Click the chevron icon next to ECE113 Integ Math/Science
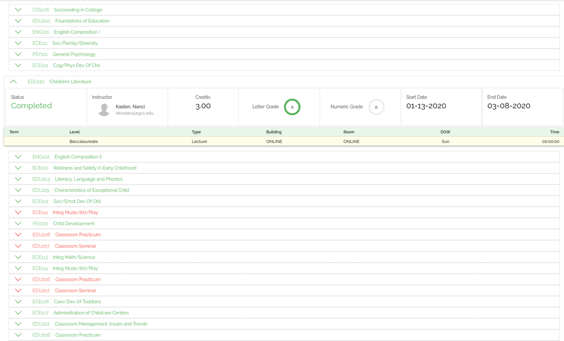 [x=18, y=257]
